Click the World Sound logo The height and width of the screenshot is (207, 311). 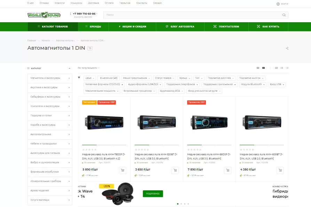pyautogui.click(x=44, y=15)
